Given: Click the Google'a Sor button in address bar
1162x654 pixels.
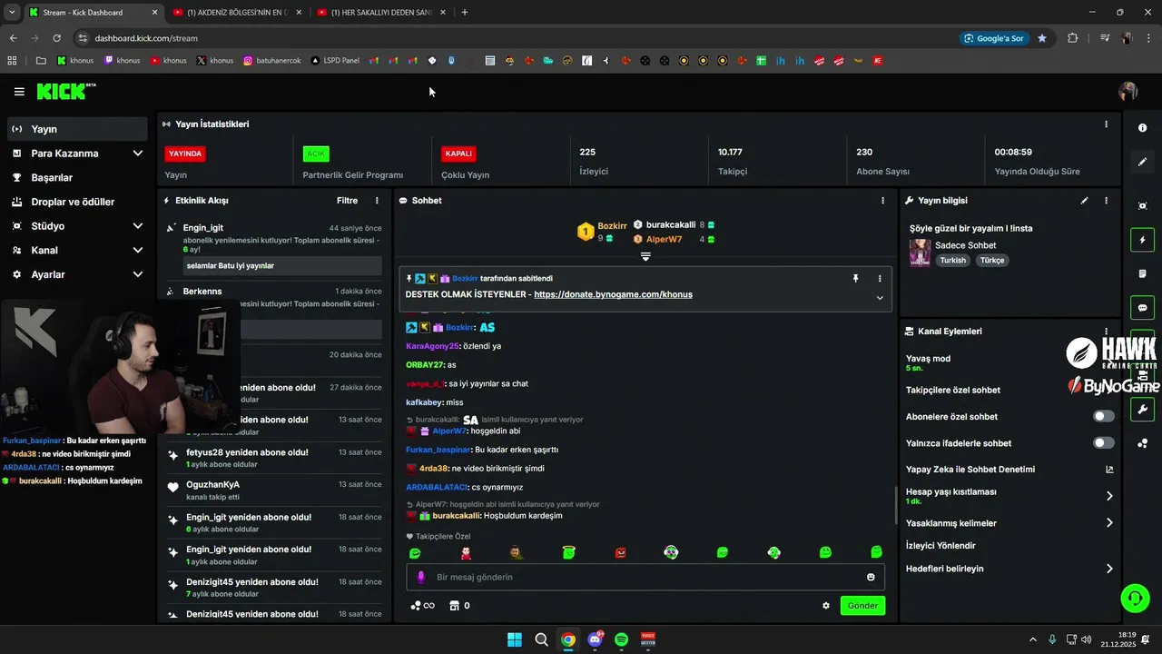Looking at the screenshot, I should click(x=994, y=38).
